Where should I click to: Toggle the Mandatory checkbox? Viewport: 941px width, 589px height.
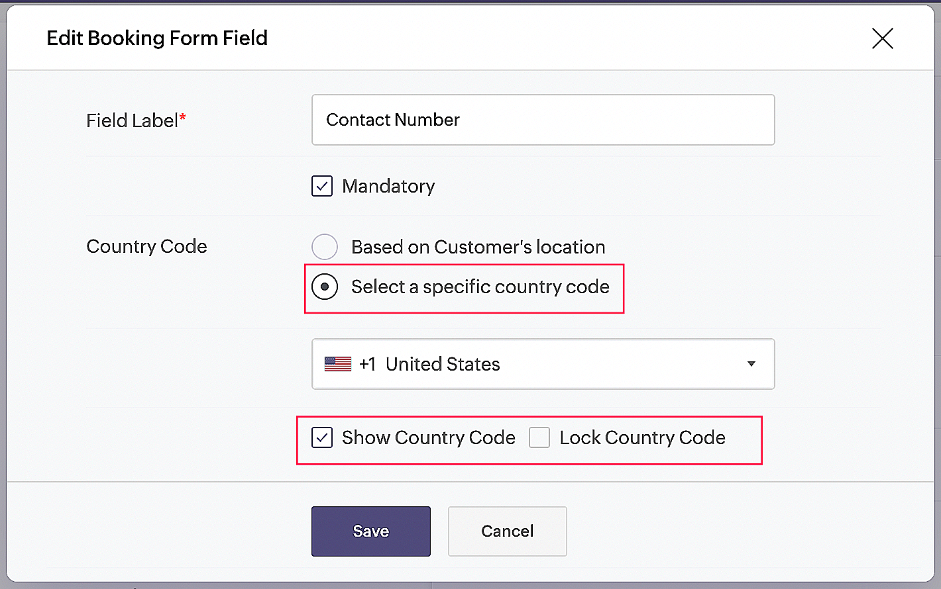pos(322,186)
